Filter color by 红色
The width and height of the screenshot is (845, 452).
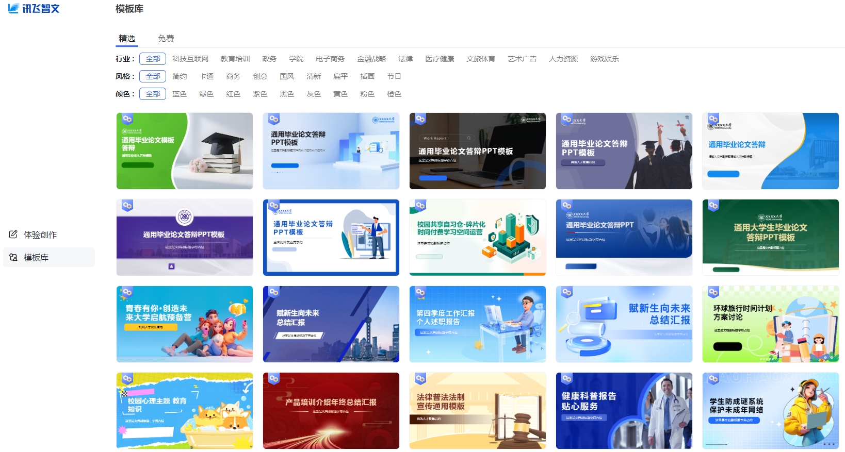click(233, 94)
